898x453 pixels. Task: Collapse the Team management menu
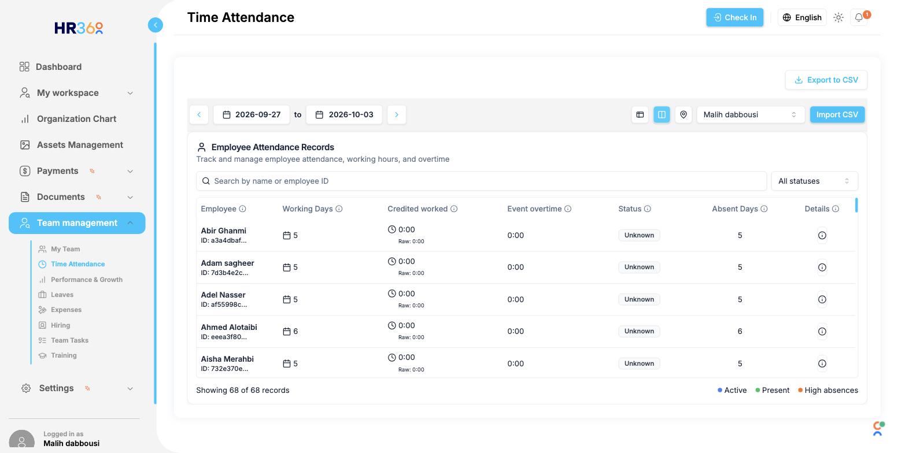(x=77, y=222)
